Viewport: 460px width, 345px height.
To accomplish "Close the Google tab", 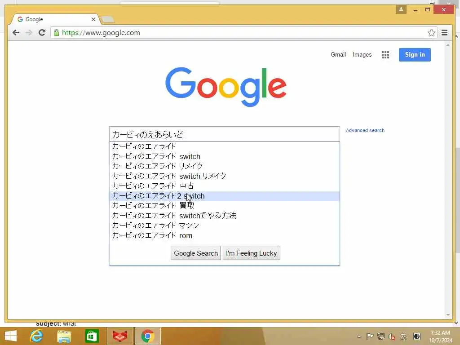I will click(93, 19).
